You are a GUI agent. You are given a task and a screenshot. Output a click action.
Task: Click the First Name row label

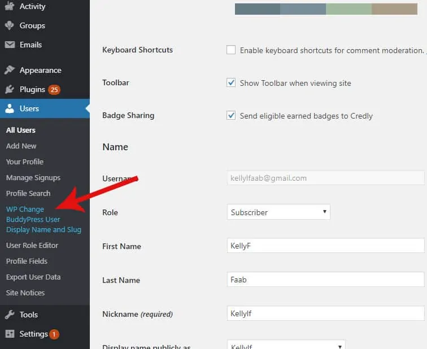pyautogui.click(x=122, y=246)
